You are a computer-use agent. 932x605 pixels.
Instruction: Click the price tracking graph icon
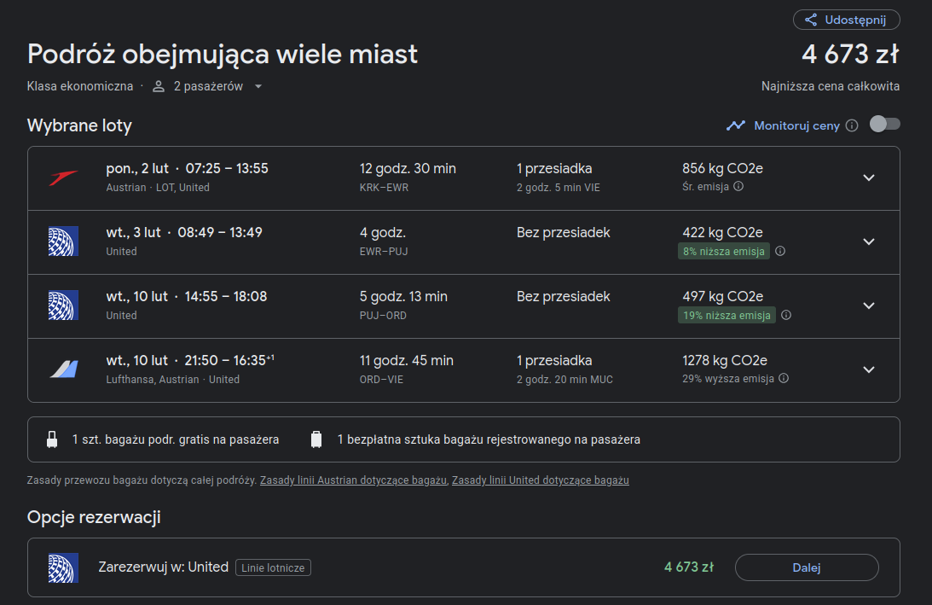click(735, 125)
